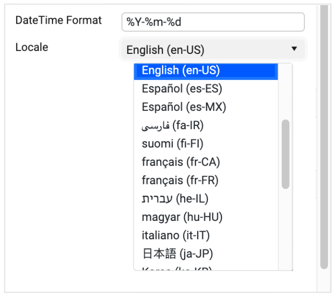Click the outer panel's vertical scrollbar
This screenshot has width=336, height=298.
pyautogui.click(x=324, y=139)
